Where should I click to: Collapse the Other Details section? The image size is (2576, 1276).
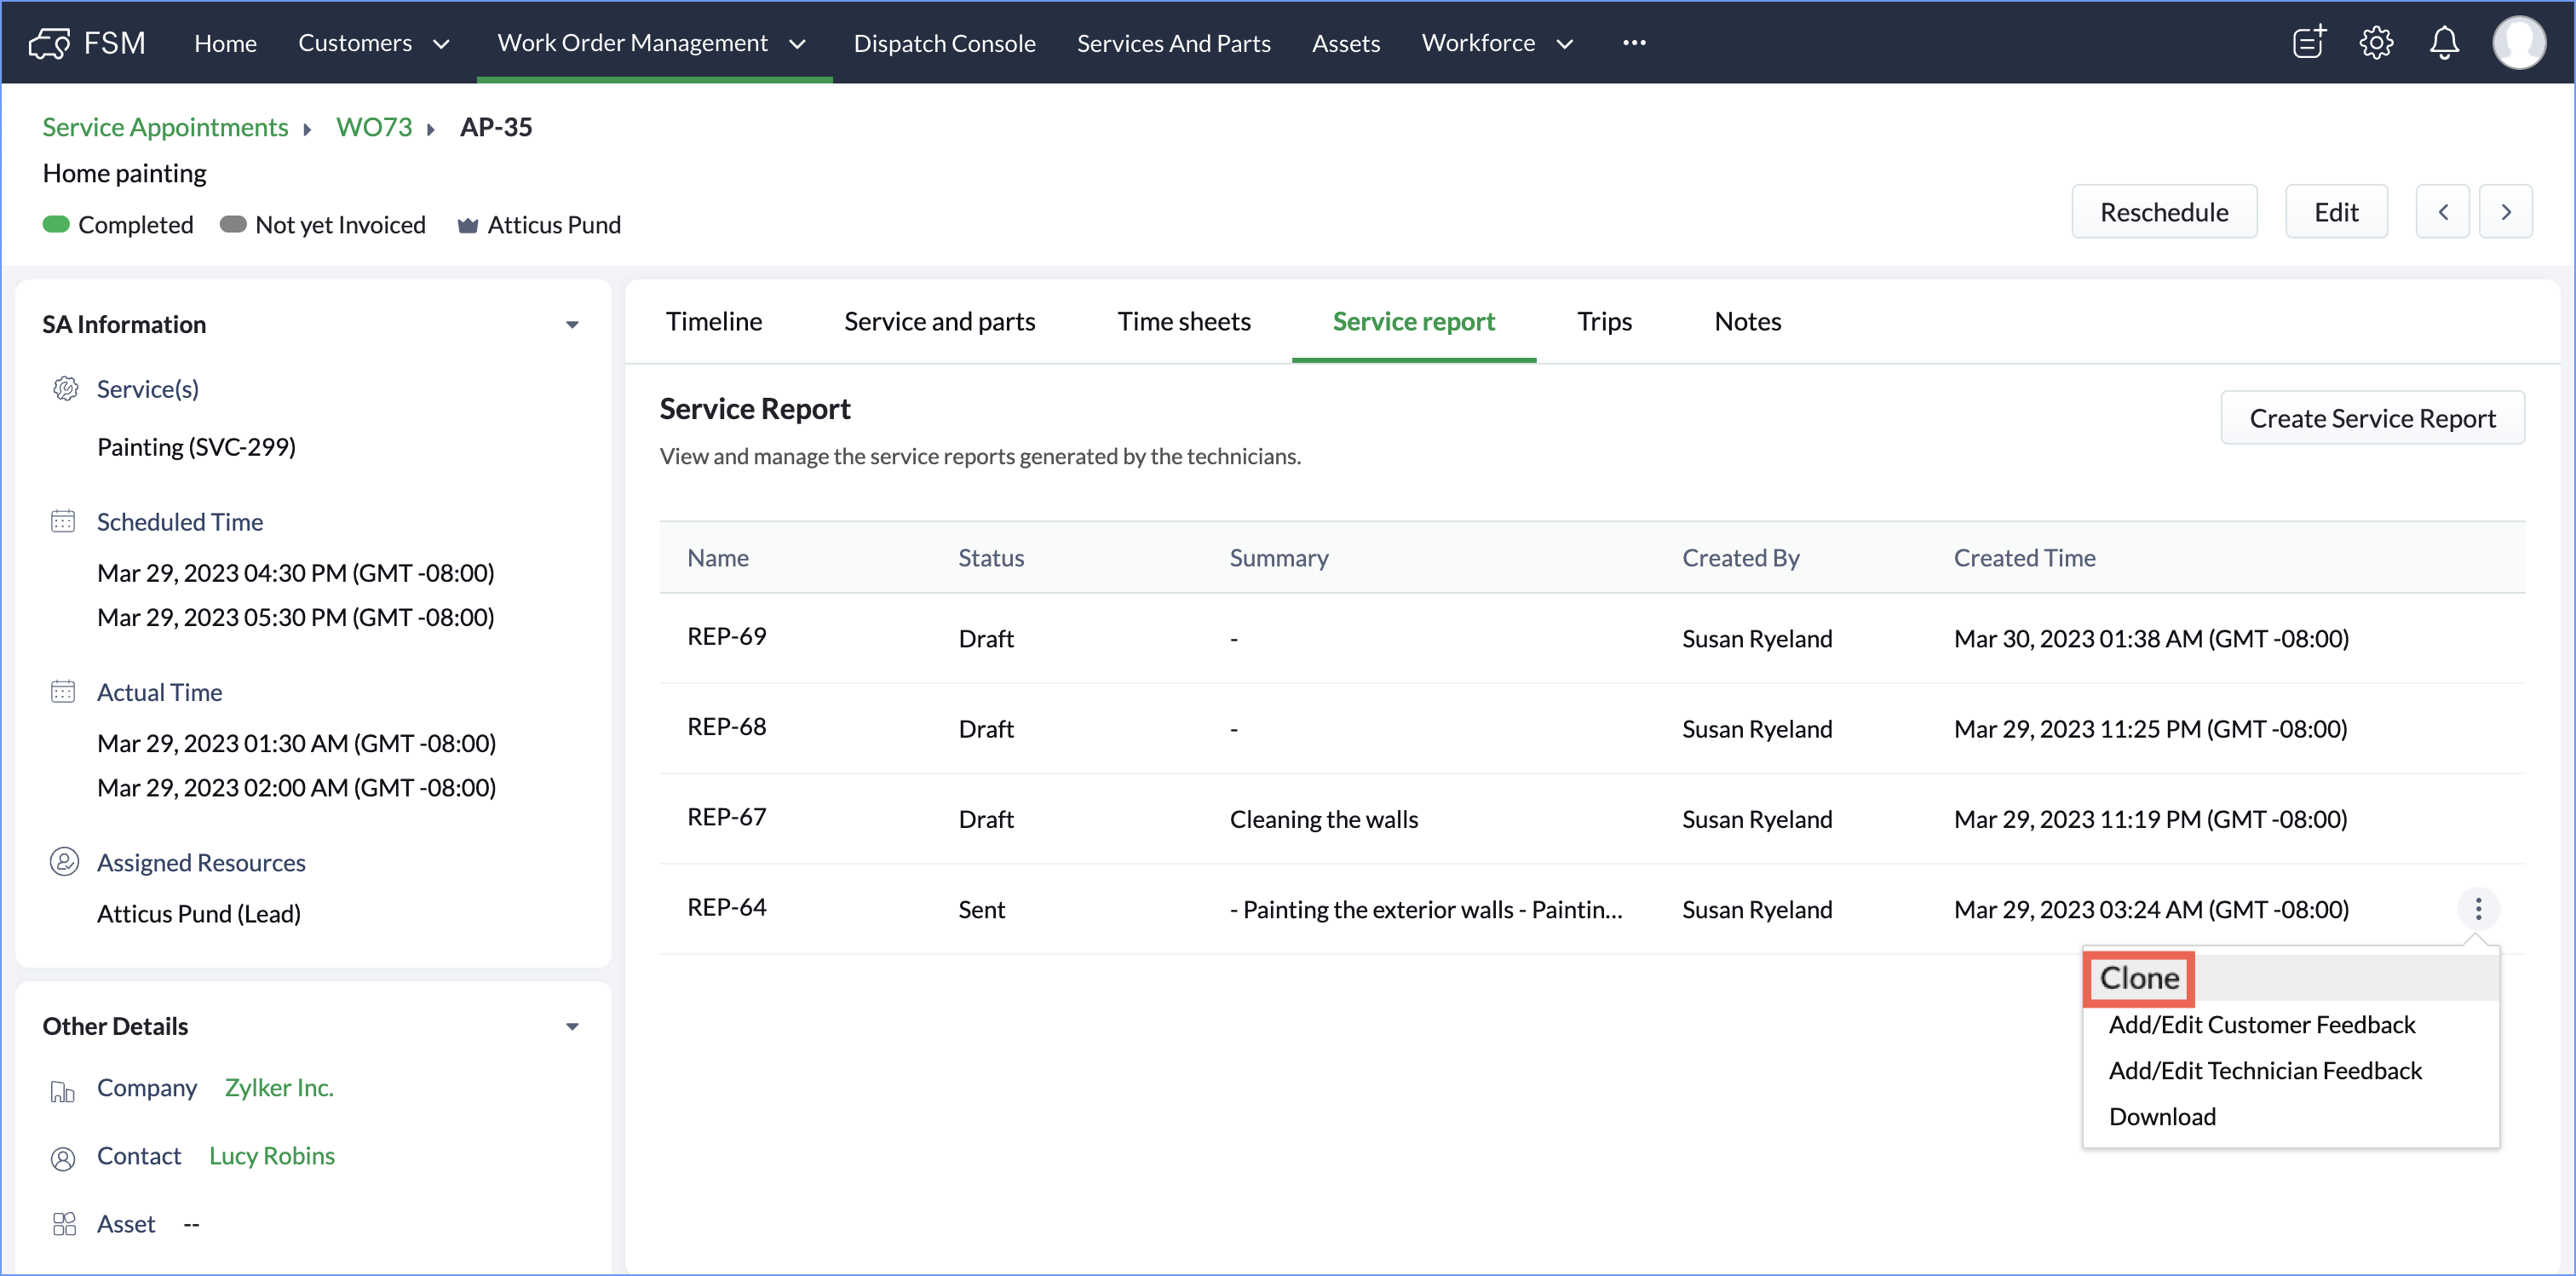[572, 1027]
